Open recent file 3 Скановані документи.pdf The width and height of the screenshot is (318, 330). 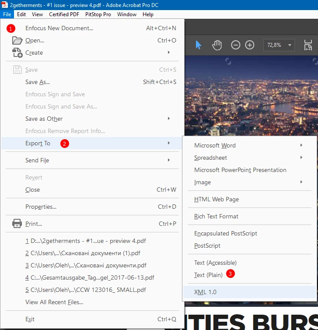[92, 265]
